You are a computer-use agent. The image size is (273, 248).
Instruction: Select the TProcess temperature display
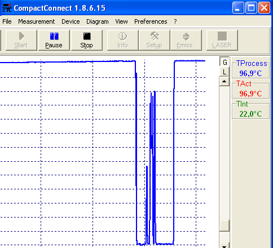pos(251,69)
